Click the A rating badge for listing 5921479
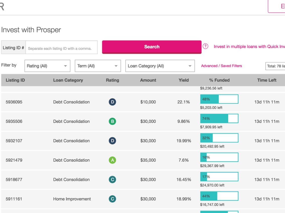The height and width of the screenshot is (213, 285). (112, 160)
